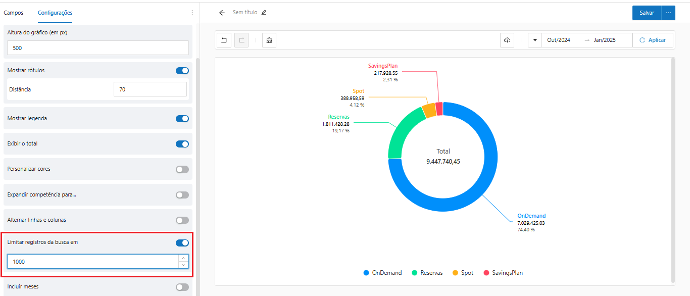Click the clear formatting brush icon
Viewport: 690px width, 296px height.
coord(269,40)
